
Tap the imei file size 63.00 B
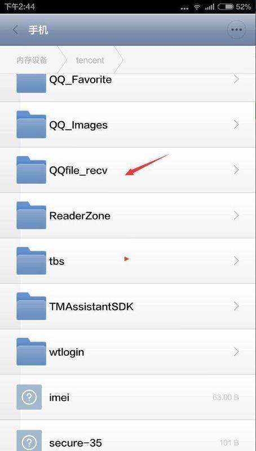(x=226, y=397)
